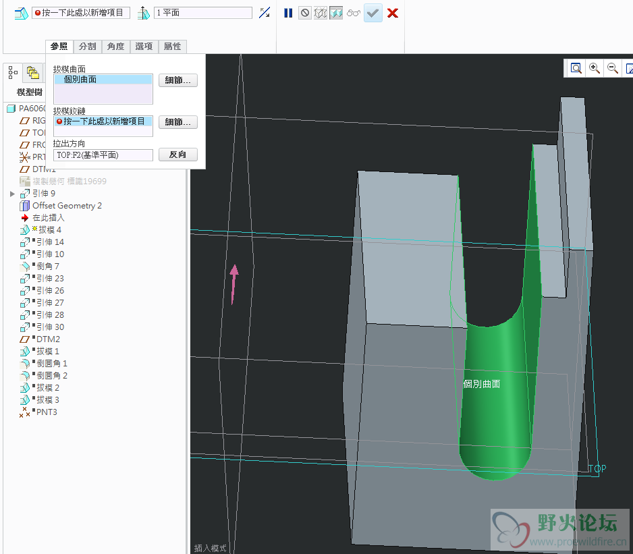Toggle unattached preview mode icon
Screen dimensions: 633x554
coord(320,13)
